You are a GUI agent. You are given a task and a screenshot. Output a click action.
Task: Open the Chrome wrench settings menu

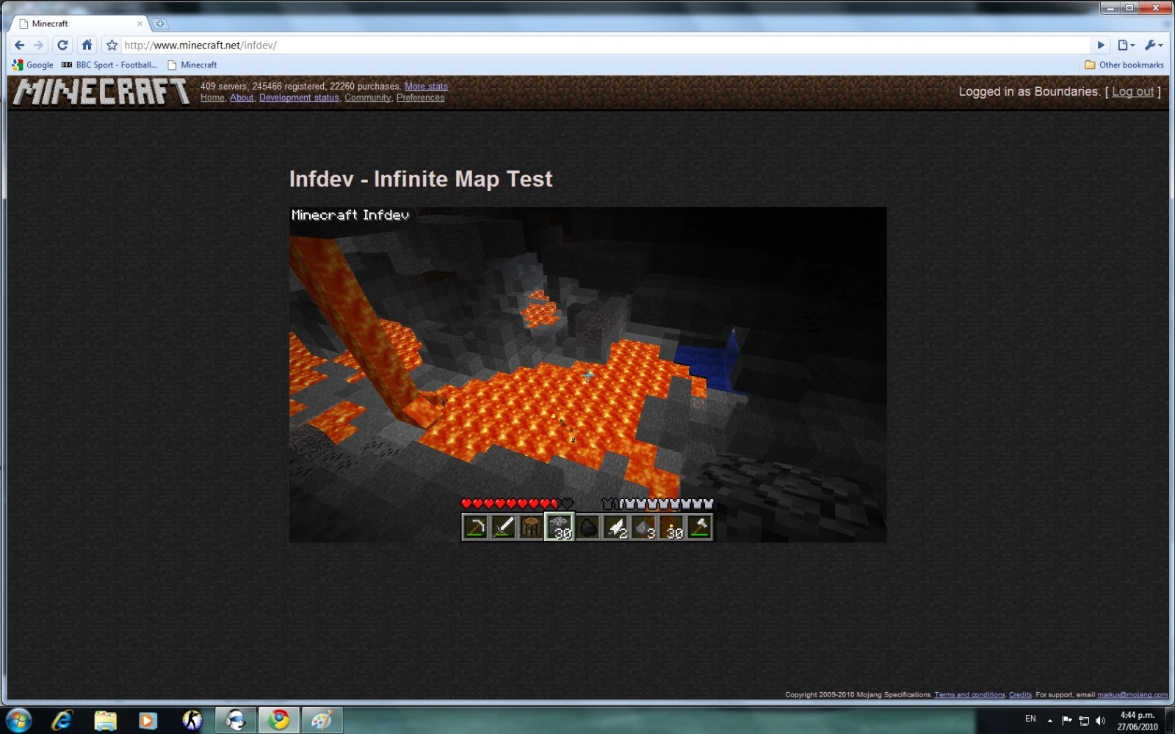click(1154, 45)
